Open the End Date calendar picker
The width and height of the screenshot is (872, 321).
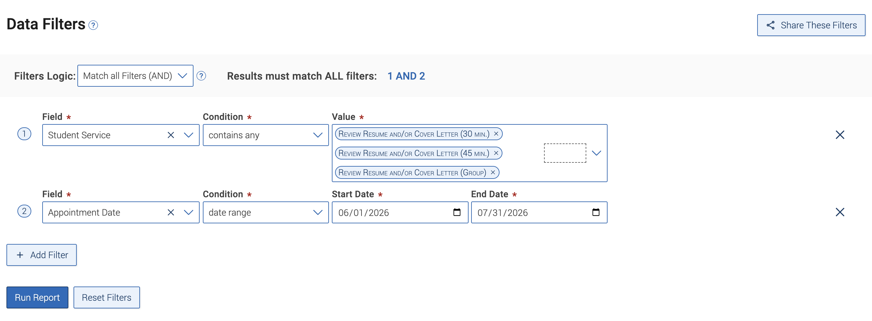(x=596, y=212)
